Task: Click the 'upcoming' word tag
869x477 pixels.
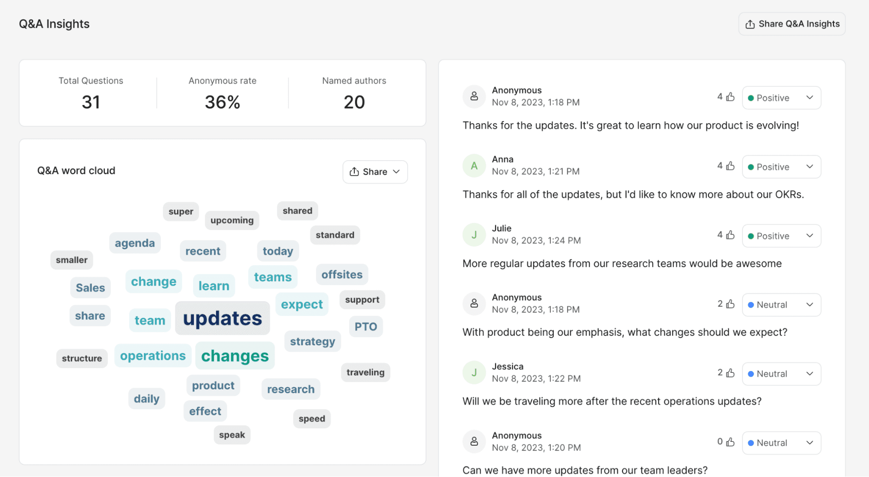Action: pyautogui.click(x=232, y=220)
